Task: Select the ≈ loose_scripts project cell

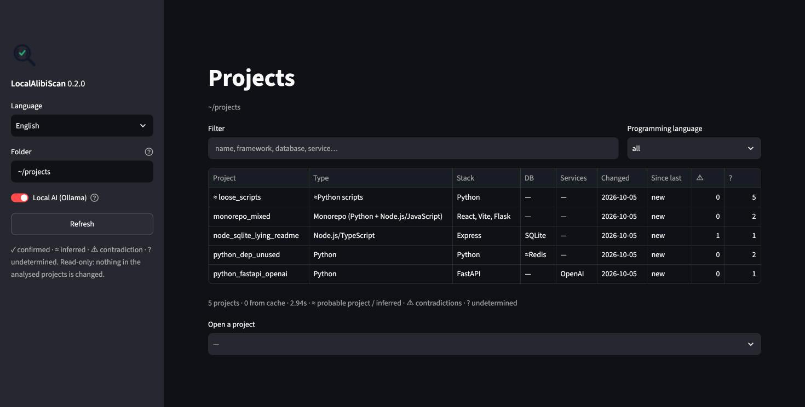Action: 258,197
